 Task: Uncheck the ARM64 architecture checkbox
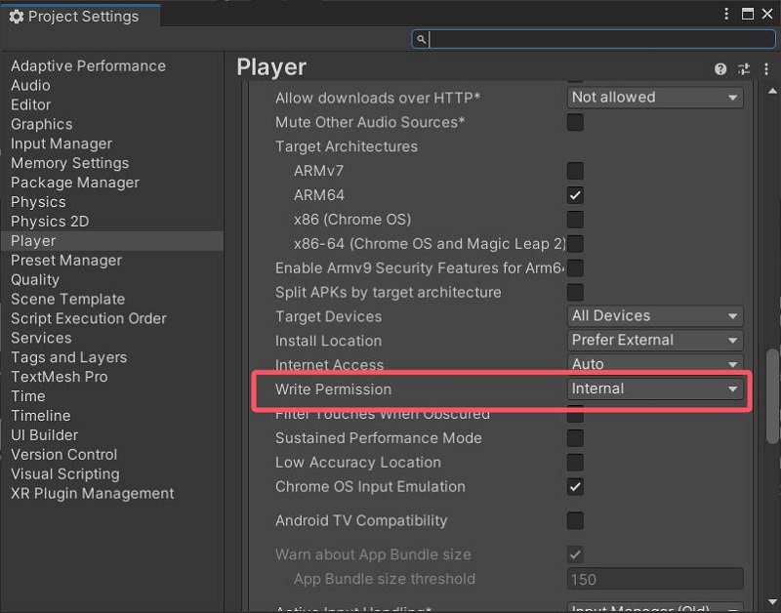click(x=576, y=195)
